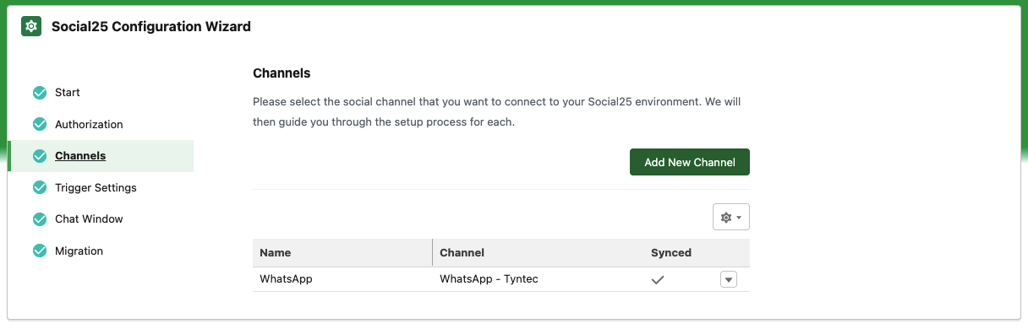1028x329 pixels.
Task: Click the Name column header
Action: [342, 252]
